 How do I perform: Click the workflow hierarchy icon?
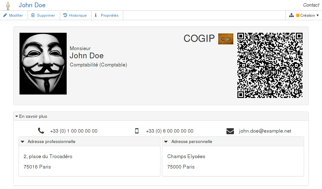(x=291, y=15)
